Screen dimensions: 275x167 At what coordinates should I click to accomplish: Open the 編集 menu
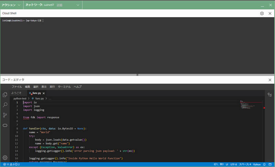tap(27, 87)
